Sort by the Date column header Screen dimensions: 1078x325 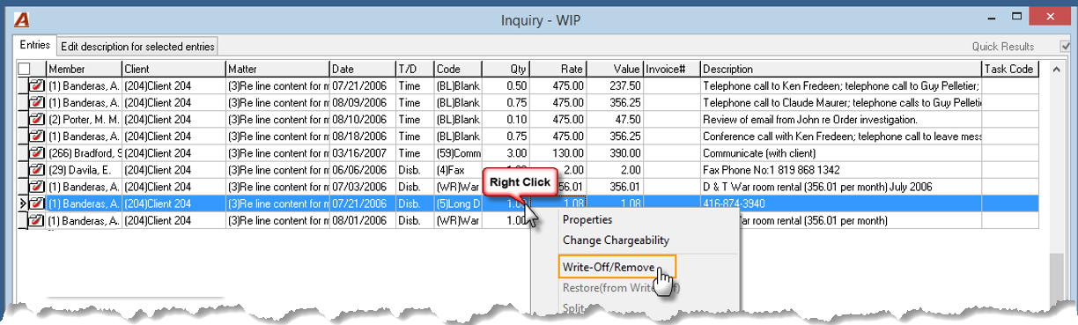click(363, 70)
